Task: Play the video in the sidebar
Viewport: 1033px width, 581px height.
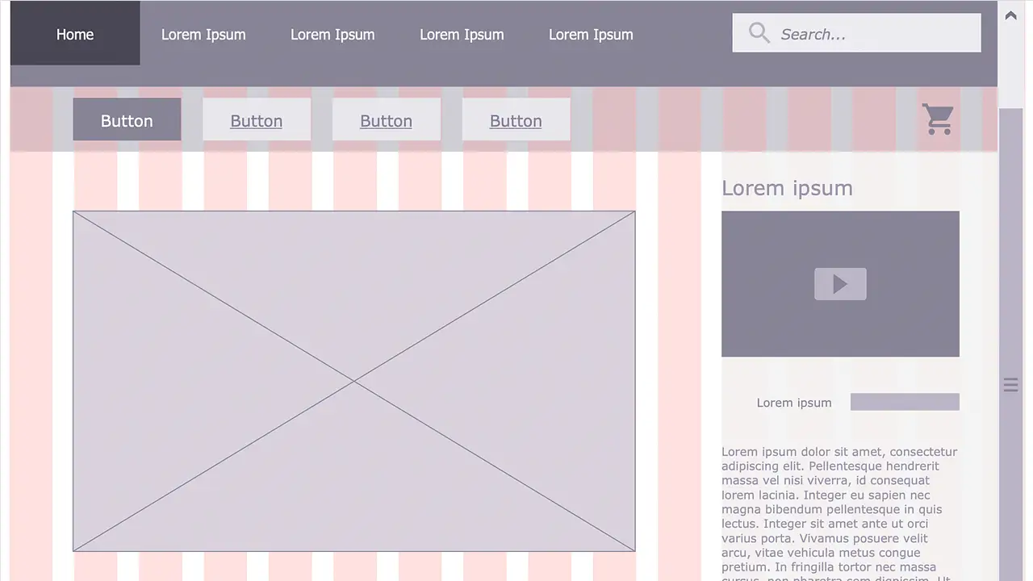Action: 840,284
